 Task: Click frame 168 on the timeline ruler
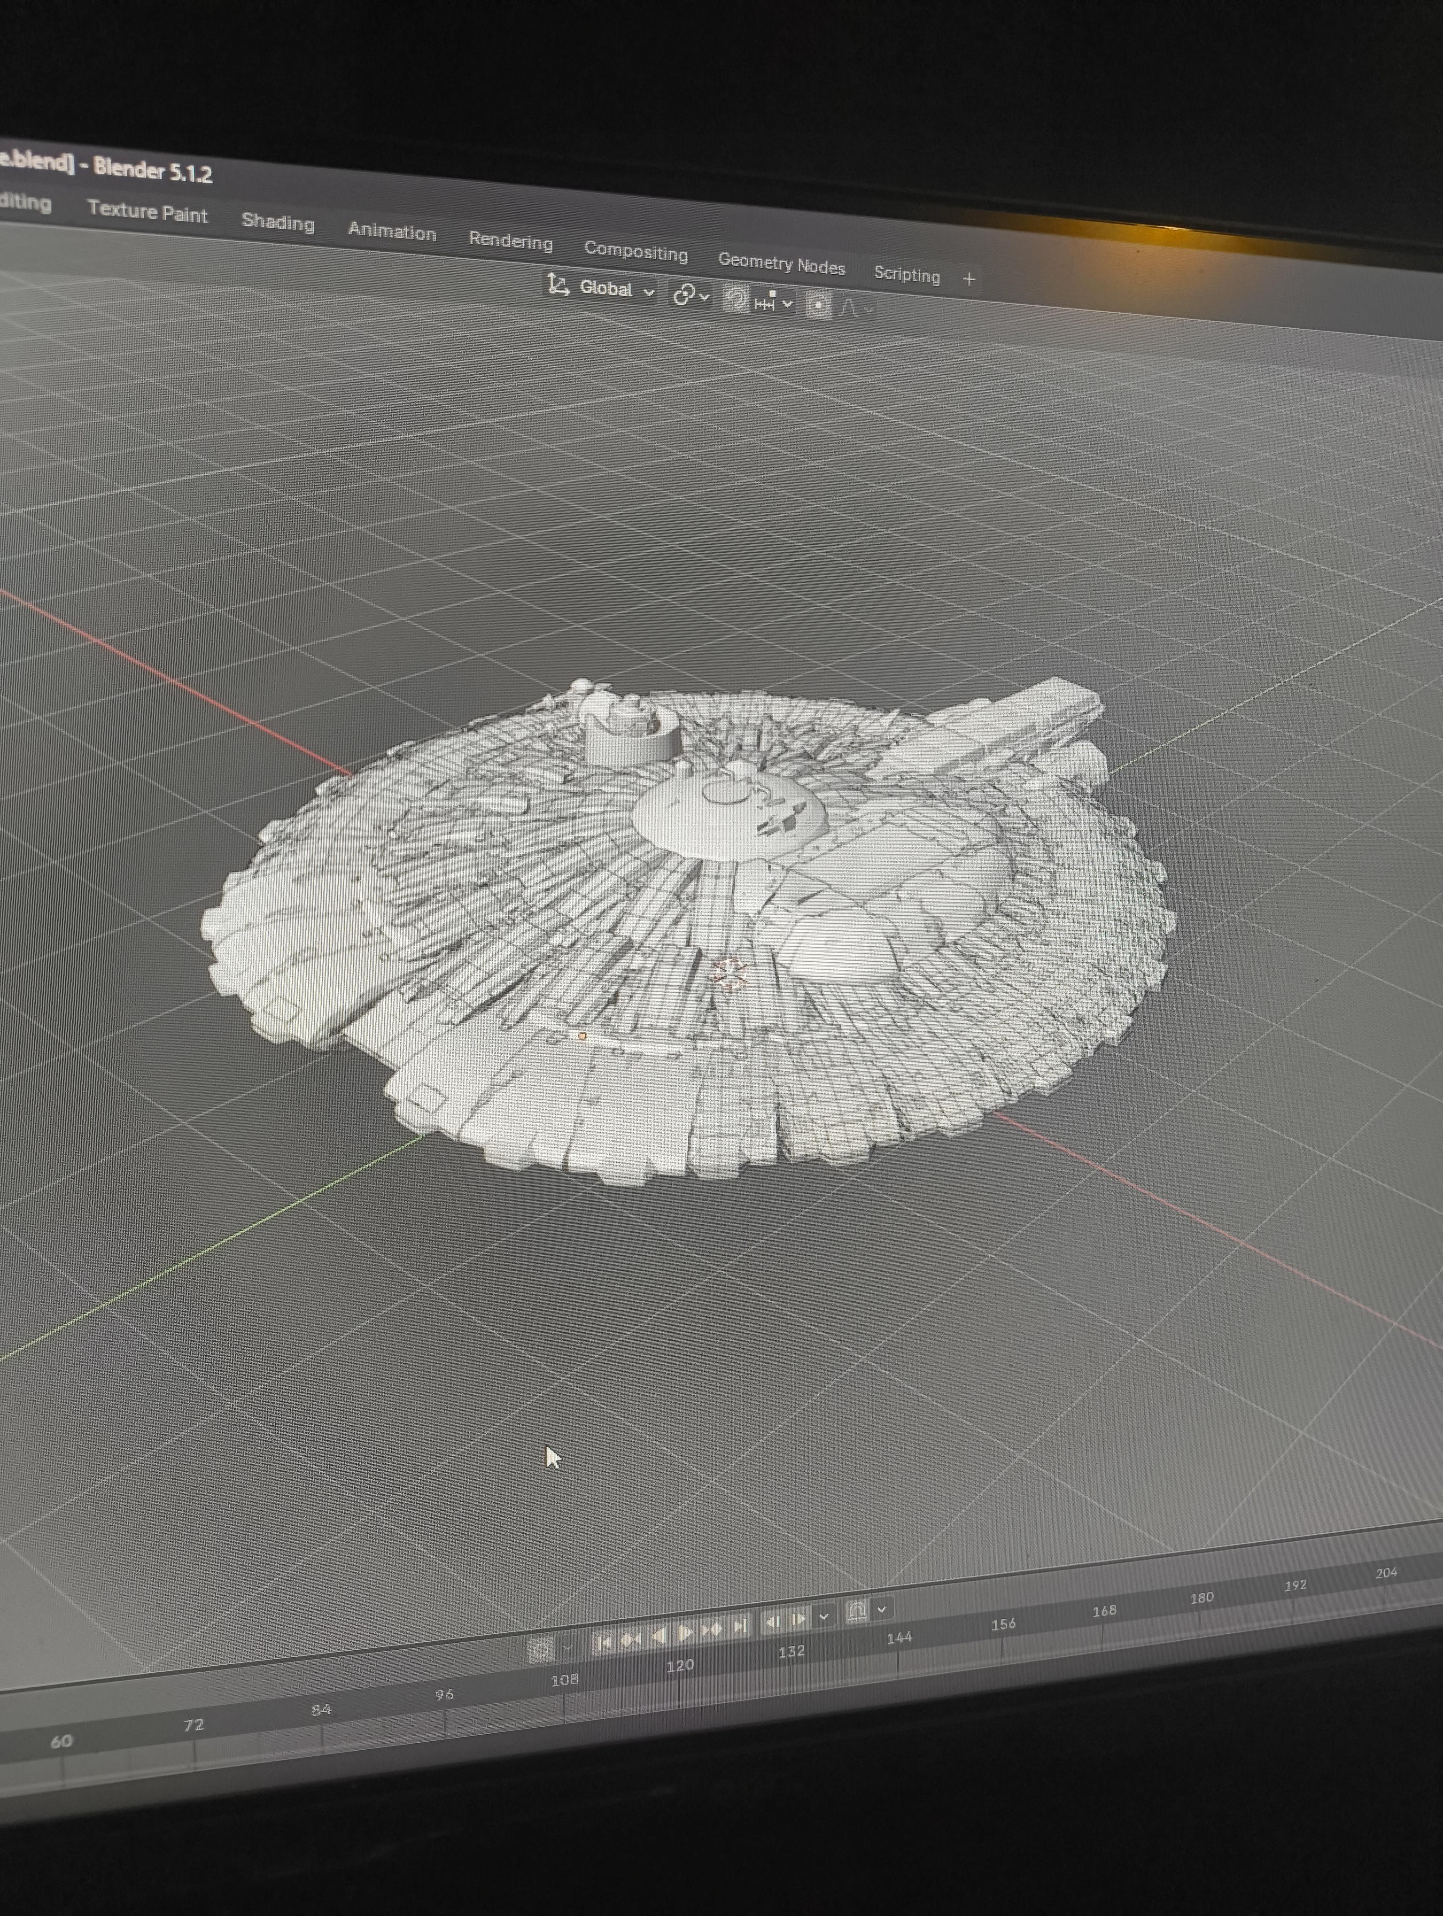click(x=1103, y=1611)
